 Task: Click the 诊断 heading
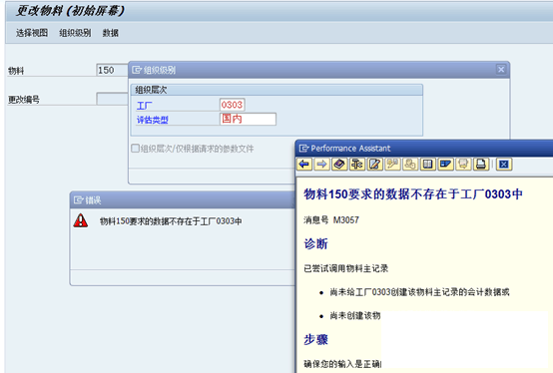(316, 243)
